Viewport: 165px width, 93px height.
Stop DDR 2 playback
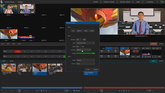122,91
